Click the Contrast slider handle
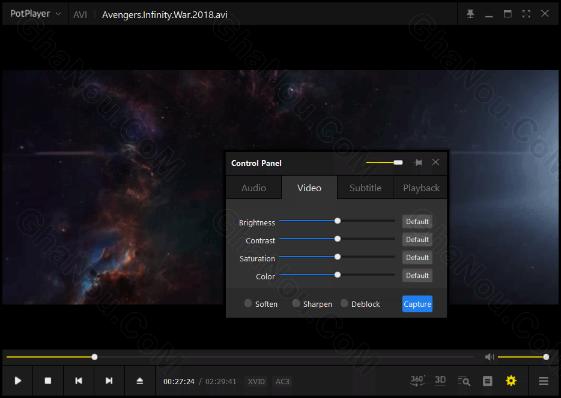Image resolution: width=561 pixels, height=398 pixels. (338, 239)
